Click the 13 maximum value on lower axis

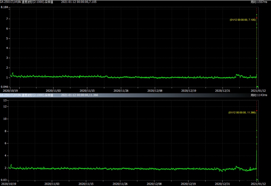tap(5, 100)
